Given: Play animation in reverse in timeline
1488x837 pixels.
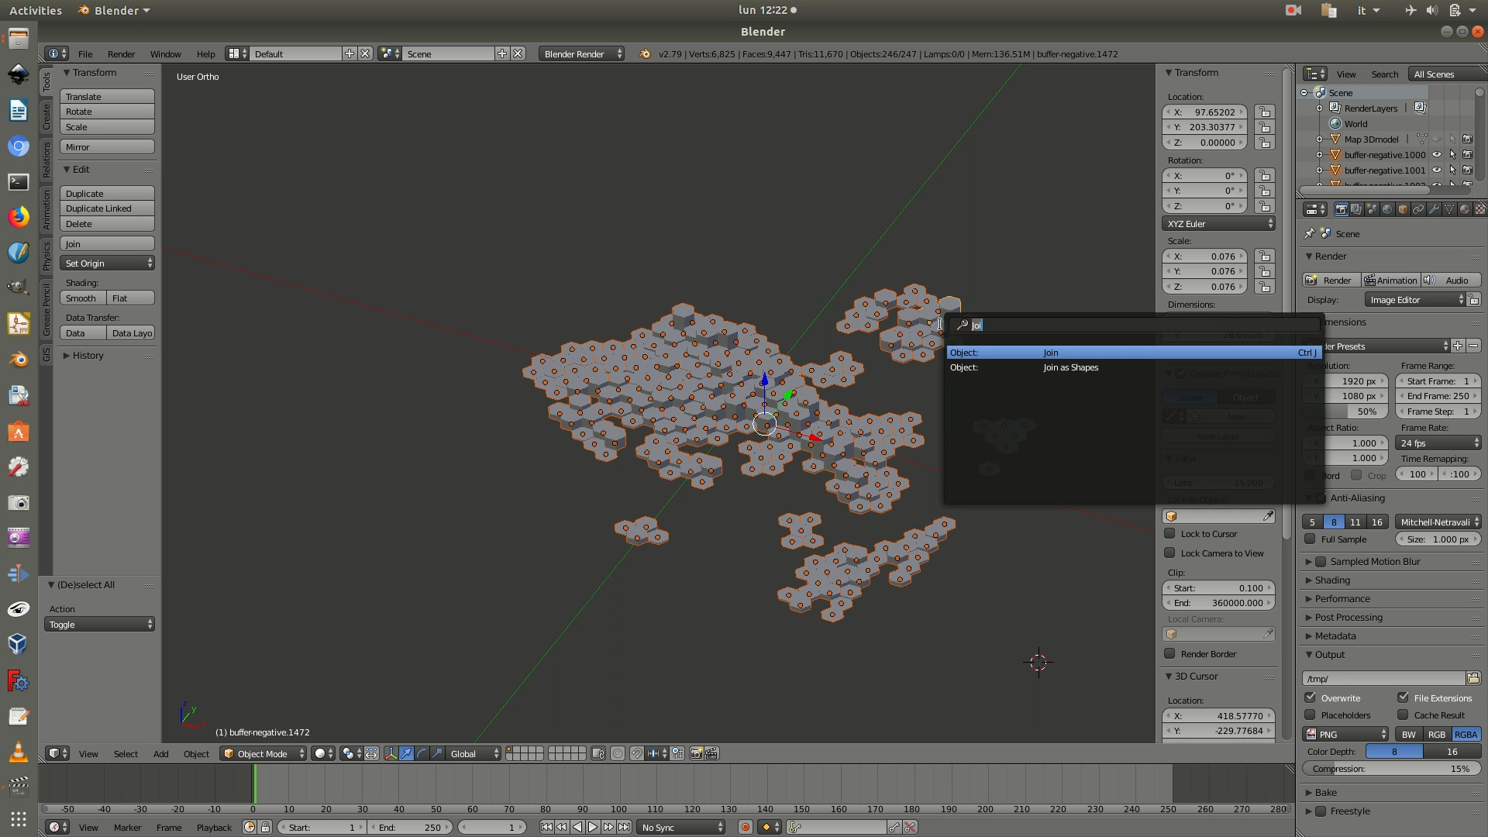Looking at the screenshot, I should [577, 827].
